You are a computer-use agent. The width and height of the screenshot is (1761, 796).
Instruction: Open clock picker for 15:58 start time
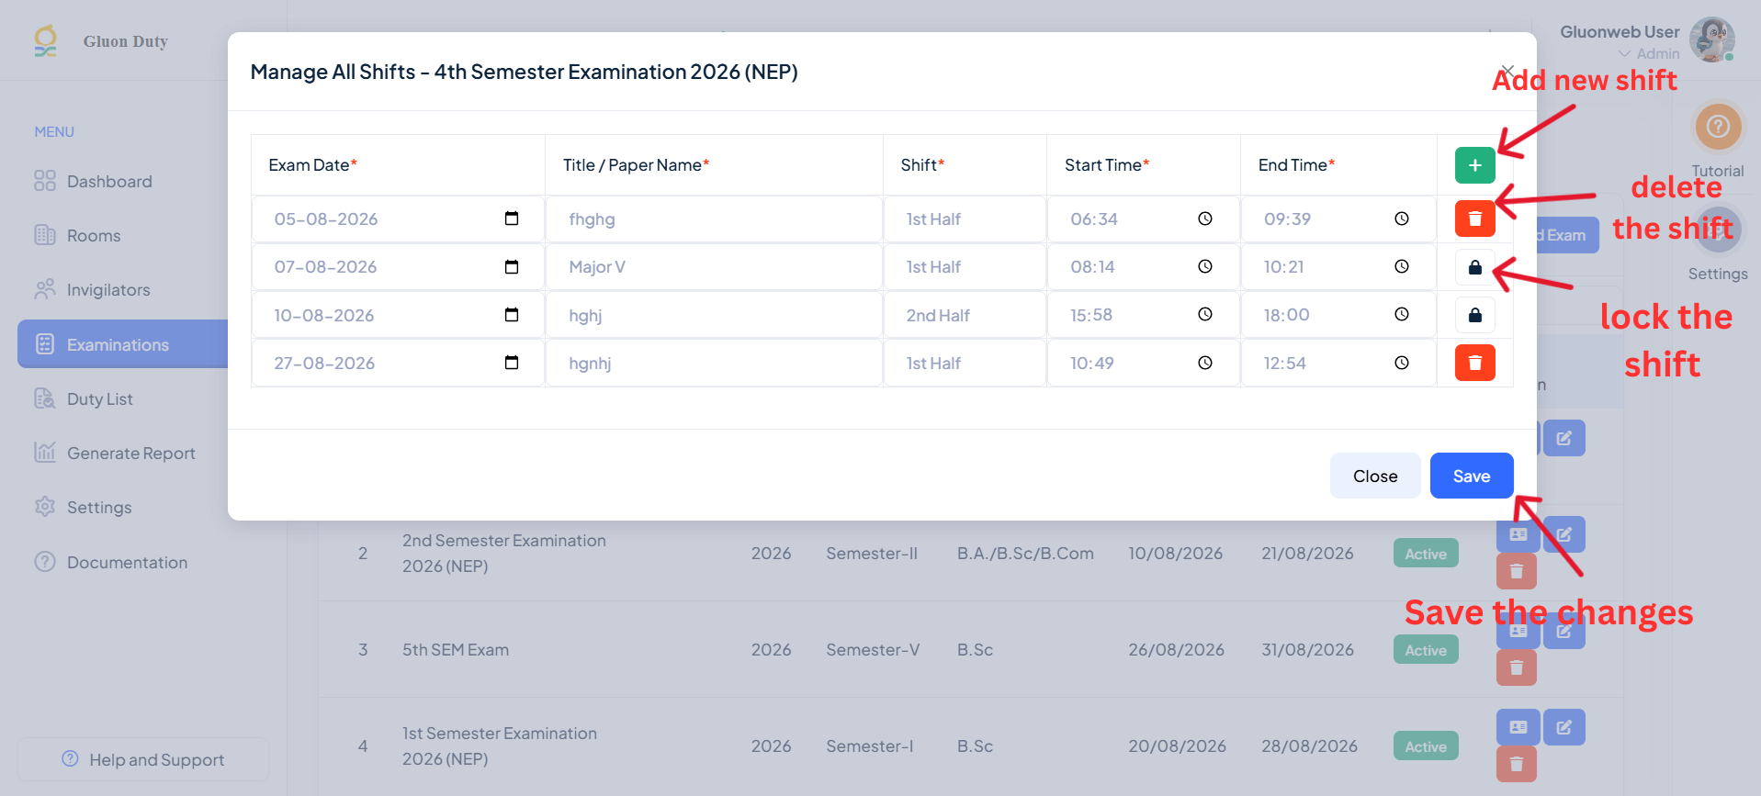coord(1205,315)
